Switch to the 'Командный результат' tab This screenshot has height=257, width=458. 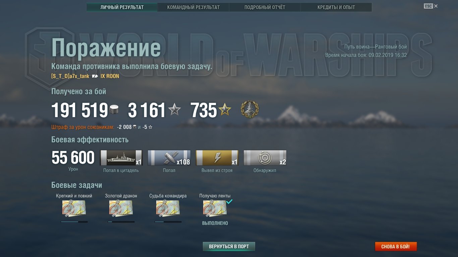click(193, 7)
